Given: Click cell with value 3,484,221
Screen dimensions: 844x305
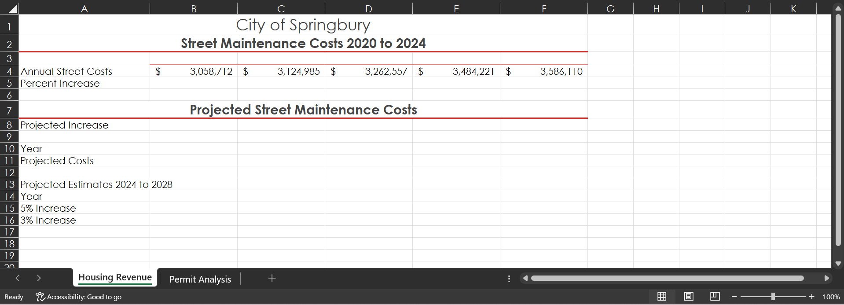Looking at the screenshot, I should pos(456,71).
